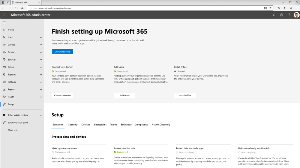Viewport: 300px width, 168px height.
Task: Refresh the page in browser
Action: (x=16, y=8)
